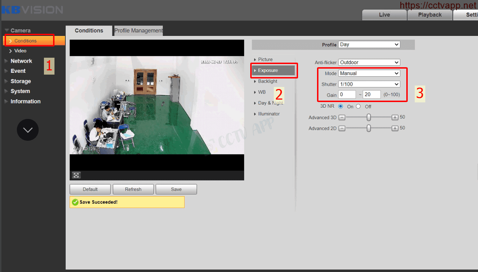Click the plus icon of Advanced 3D

[395, 118]
